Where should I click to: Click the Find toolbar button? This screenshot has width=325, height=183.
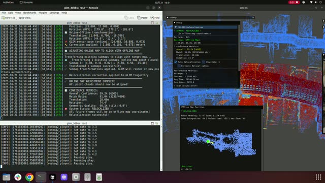(x=155, y=18)
